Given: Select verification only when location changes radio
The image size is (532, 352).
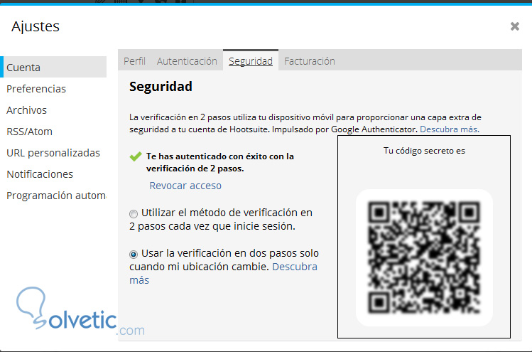Looking at the screenshot, I should point(134,254).
